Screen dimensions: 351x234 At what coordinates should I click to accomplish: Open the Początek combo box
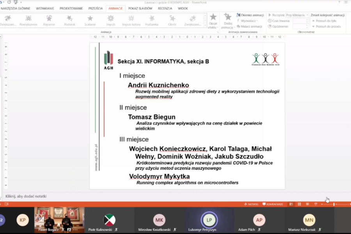click(297, 15)
